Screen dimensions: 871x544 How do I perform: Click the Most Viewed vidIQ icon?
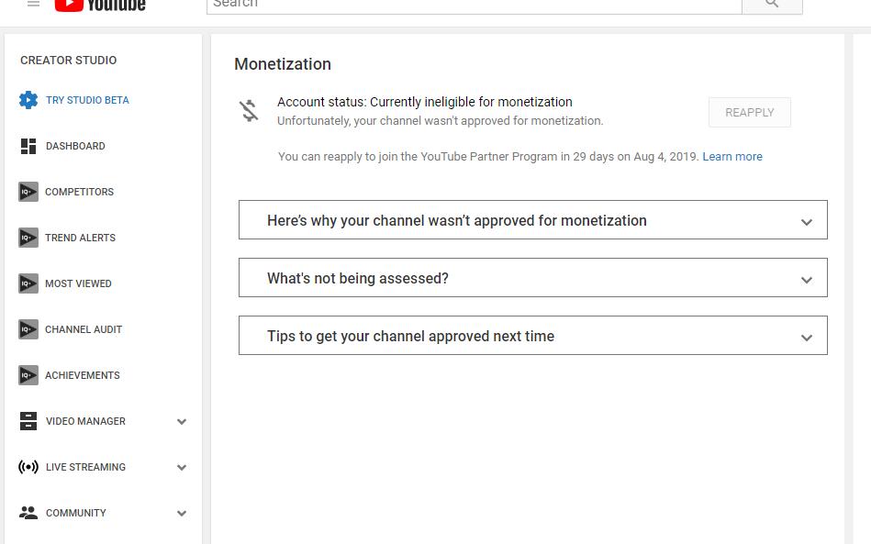click(x=28, y=283)
